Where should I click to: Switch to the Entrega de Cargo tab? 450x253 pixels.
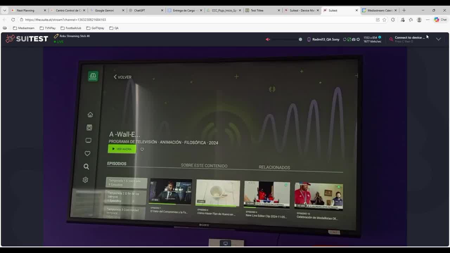pos(184,11)
